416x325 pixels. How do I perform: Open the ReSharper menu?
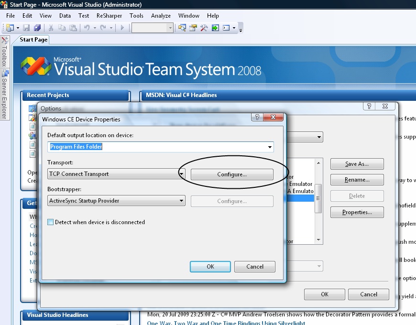109,16
